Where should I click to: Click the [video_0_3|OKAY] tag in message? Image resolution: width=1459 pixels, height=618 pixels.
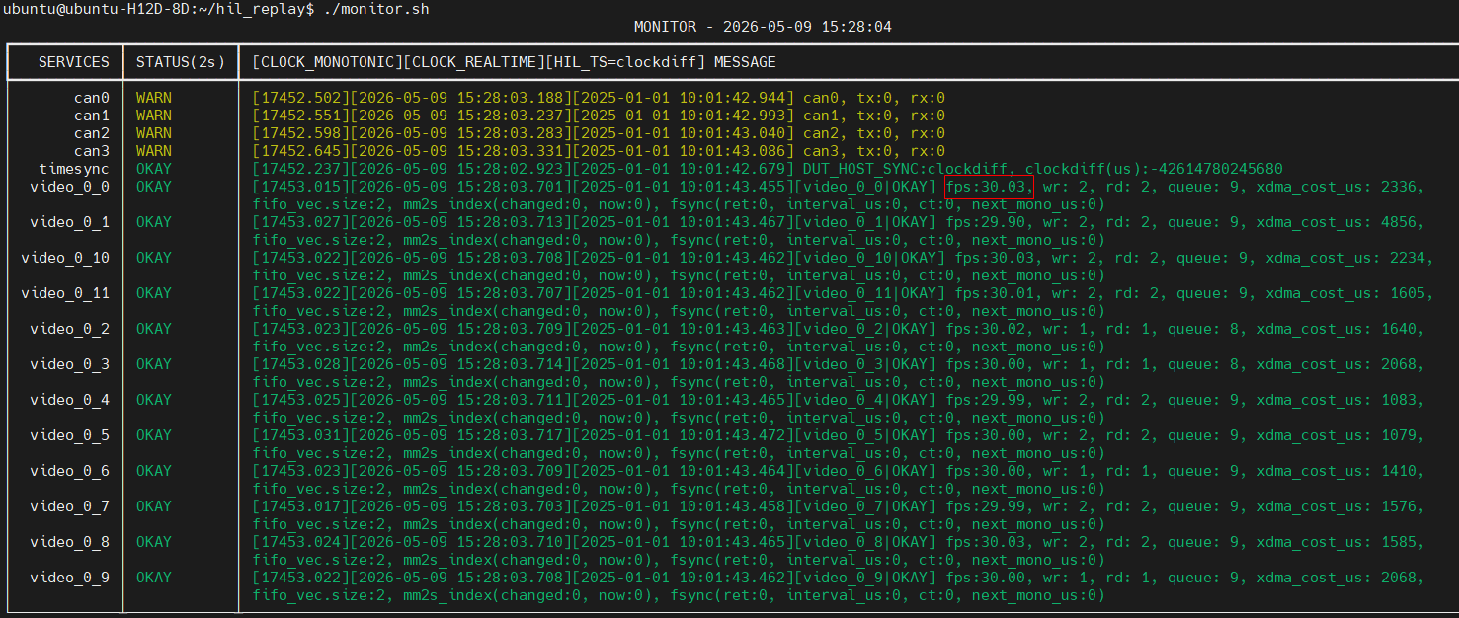865,364
